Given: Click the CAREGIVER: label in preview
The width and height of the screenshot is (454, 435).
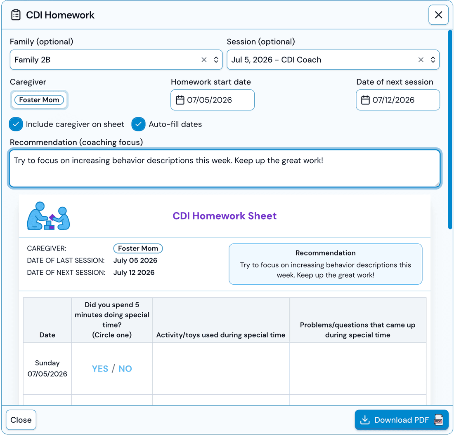Looking at the screenshot, I should point(46,248).
